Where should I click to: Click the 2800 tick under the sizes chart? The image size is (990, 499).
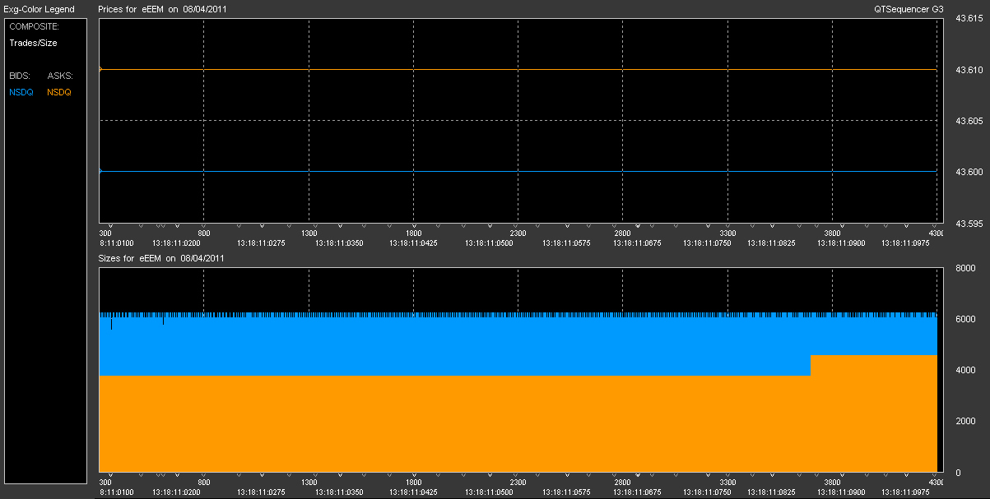point(623,483)
